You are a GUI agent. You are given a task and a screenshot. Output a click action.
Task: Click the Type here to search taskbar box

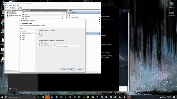[20, 97]
